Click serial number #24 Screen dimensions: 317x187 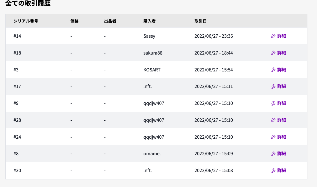click(x=17, y=137)
